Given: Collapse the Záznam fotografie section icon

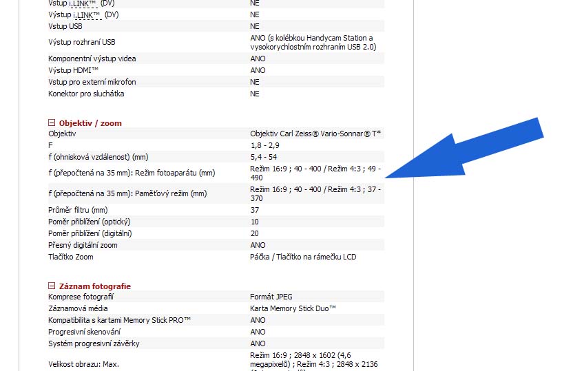Looking at the screenshot, I should point(52,286).
